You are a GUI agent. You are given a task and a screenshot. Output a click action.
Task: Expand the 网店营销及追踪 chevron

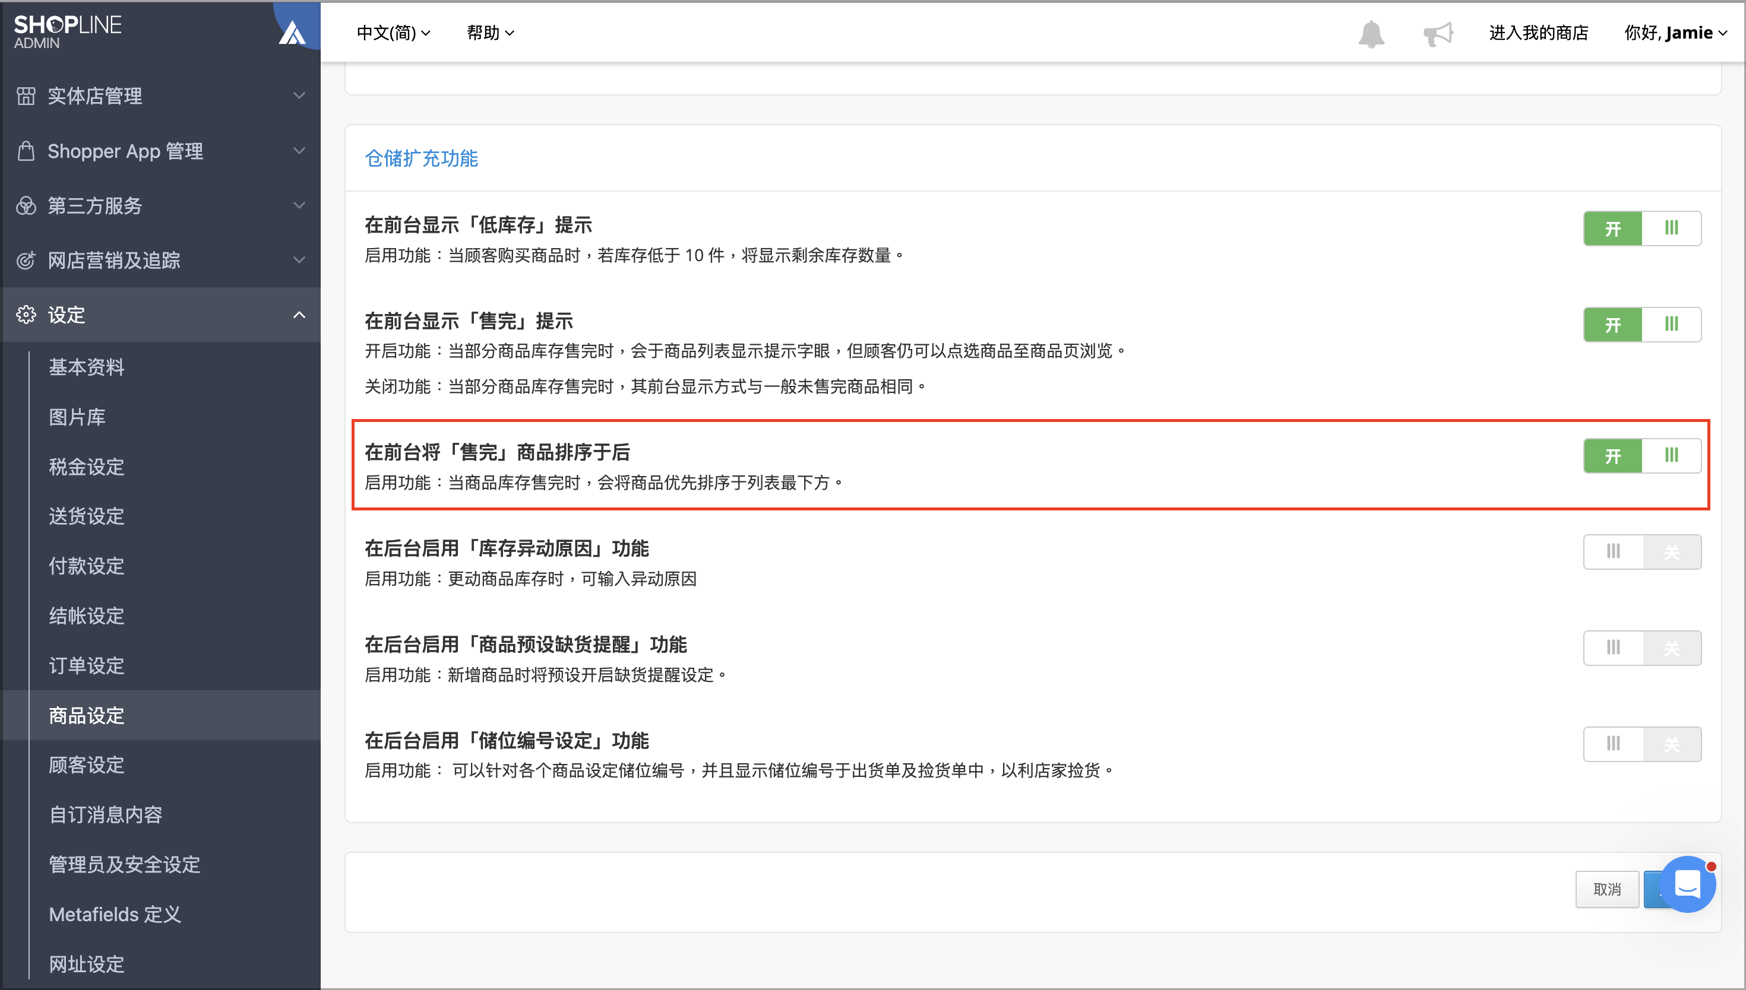(299, 260)
